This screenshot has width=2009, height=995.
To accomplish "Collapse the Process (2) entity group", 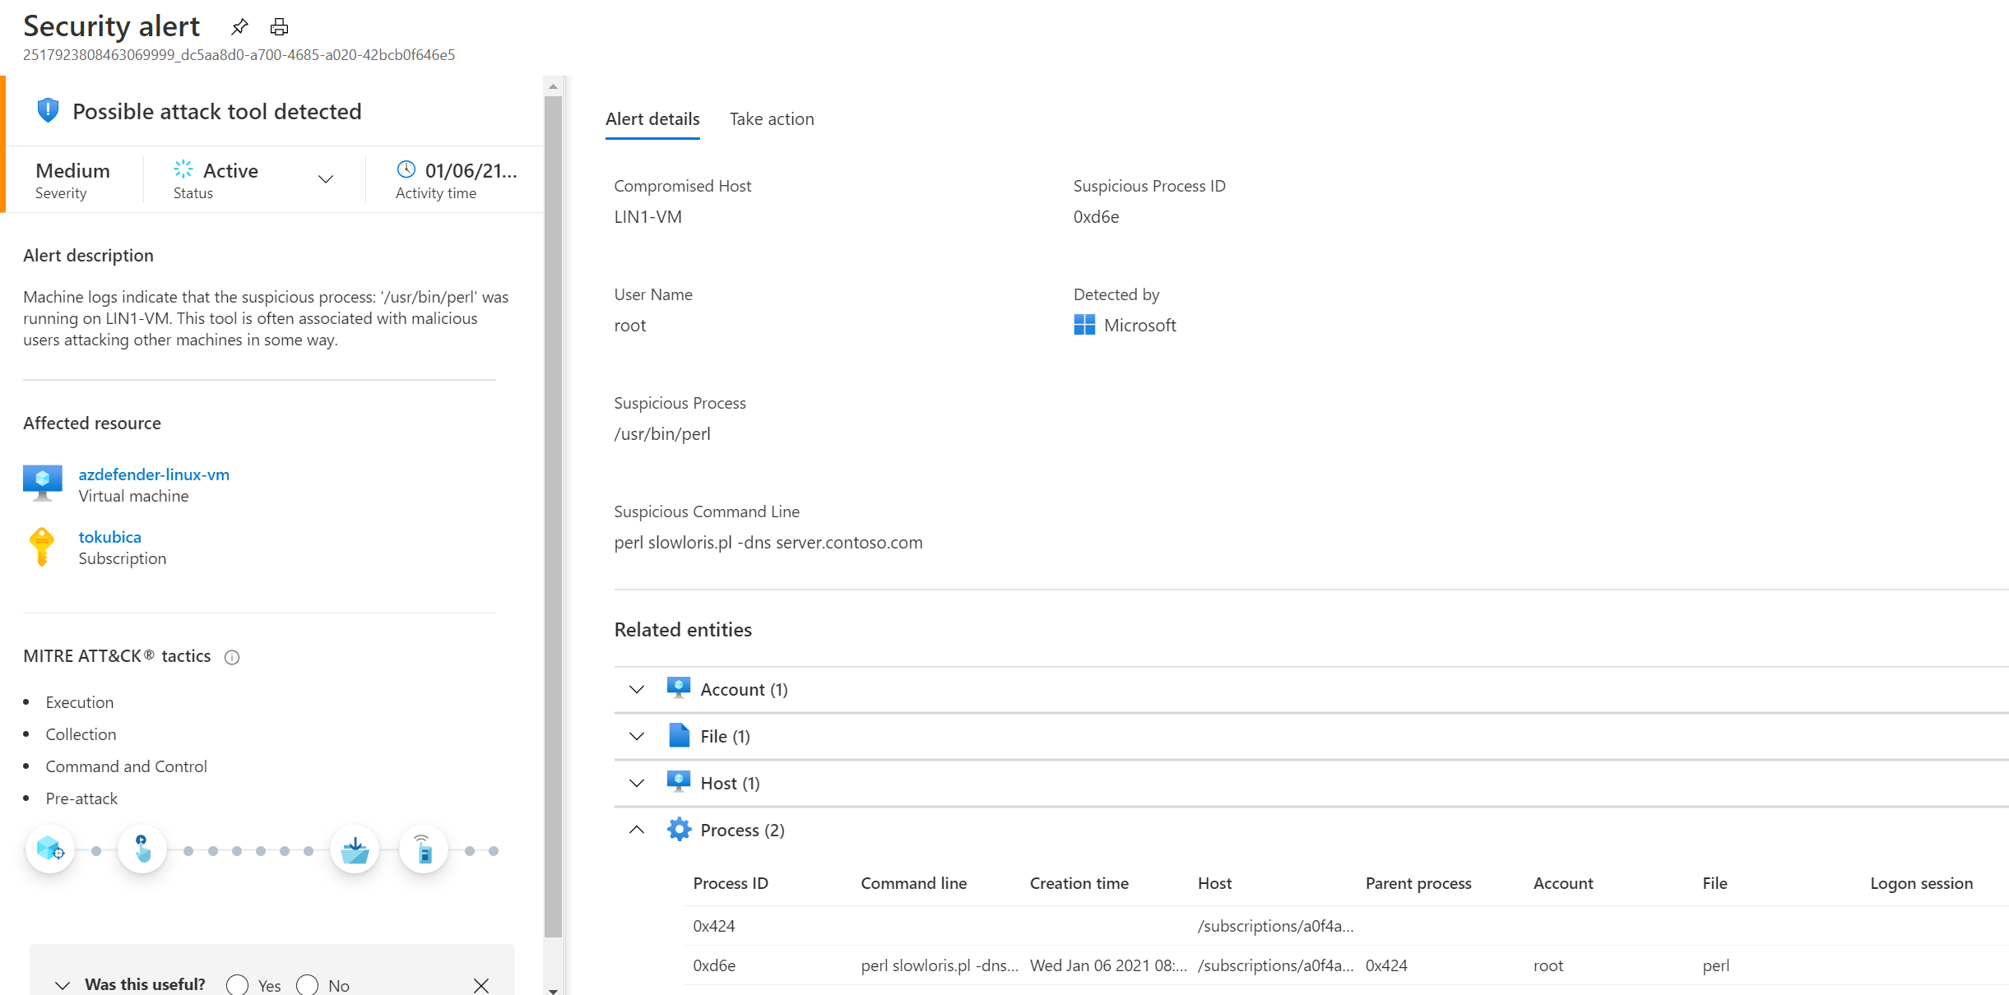I will pos(637,830).
